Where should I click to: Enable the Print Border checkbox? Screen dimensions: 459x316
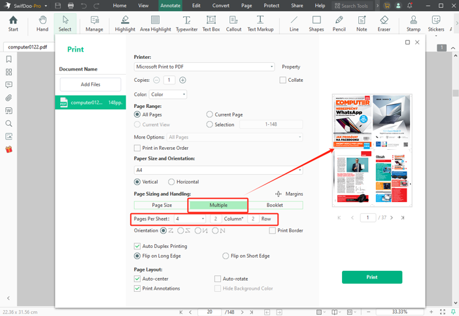click(x=272, y=230)
